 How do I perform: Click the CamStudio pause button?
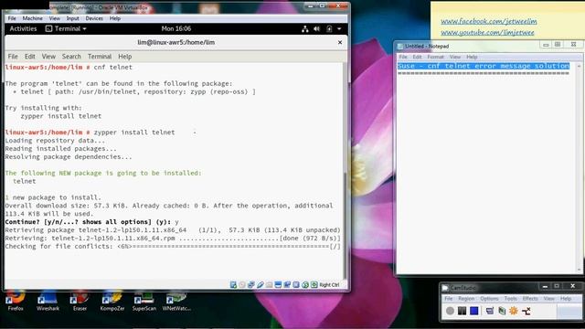click(x=462, y=311)
